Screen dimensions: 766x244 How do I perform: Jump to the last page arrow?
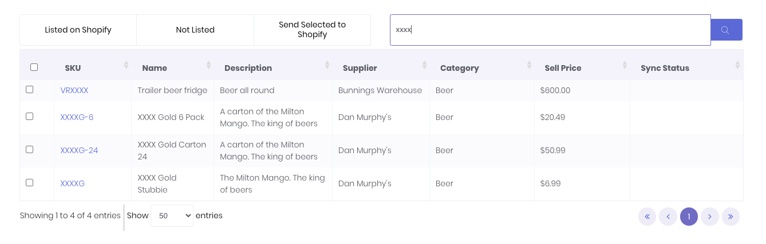pos(731,217)
